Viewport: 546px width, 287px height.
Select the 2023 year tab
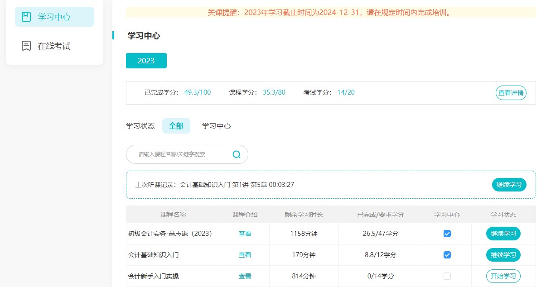pyautogui.click(x=146, y=61)
